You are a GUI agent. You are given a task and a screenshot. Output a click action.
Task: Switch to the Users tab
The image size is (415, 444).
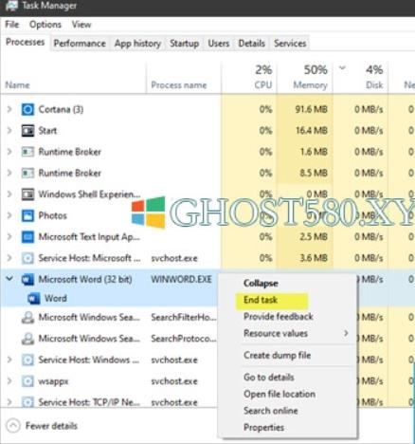218,44
